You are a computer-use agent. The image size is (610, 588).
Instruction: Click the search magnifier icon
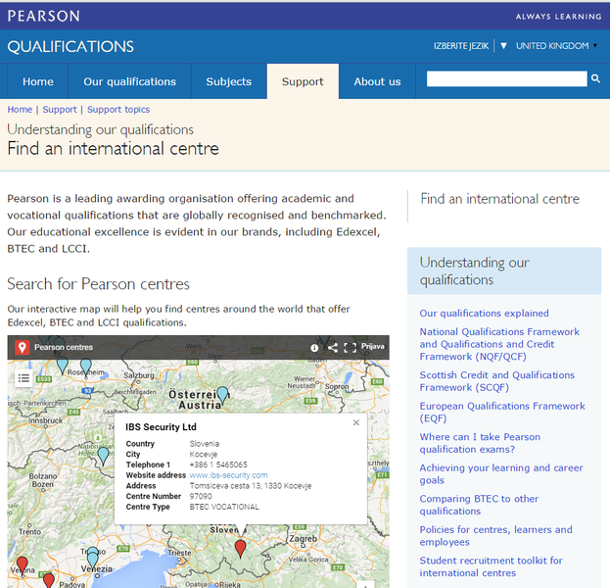point(595,78)
